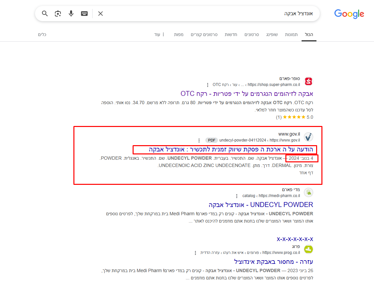Screen dimensions: 374x287
Task: Click the Super-Pharm site favicon
Action: (x=309, y=81)
